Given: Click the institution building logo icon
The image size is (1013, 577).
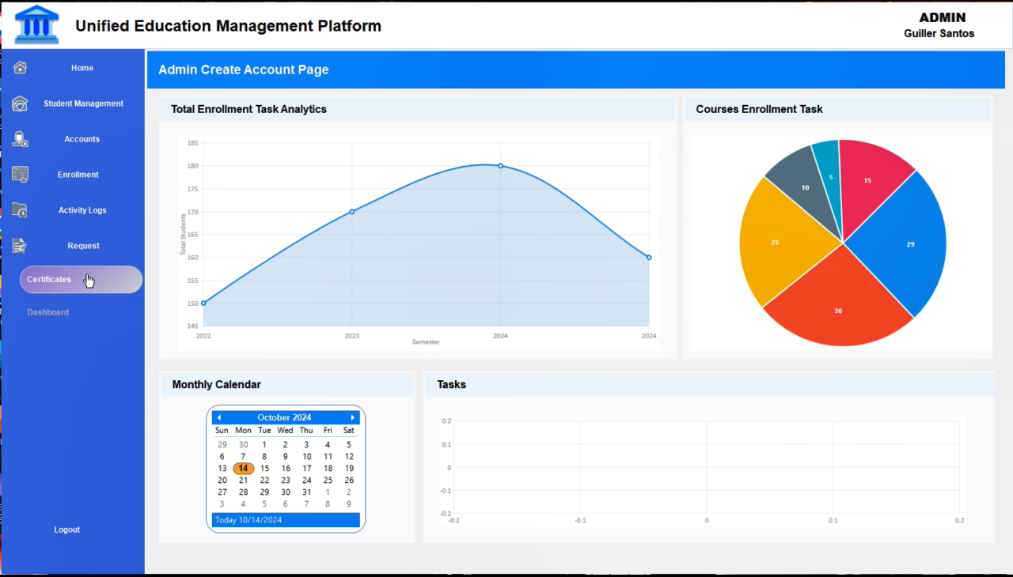Looking at the screenshot, I should [36, 25].
